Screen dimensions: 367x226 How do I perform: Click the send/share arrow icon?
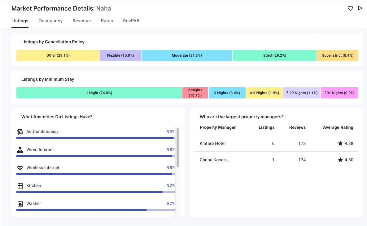tap(360, 8)
